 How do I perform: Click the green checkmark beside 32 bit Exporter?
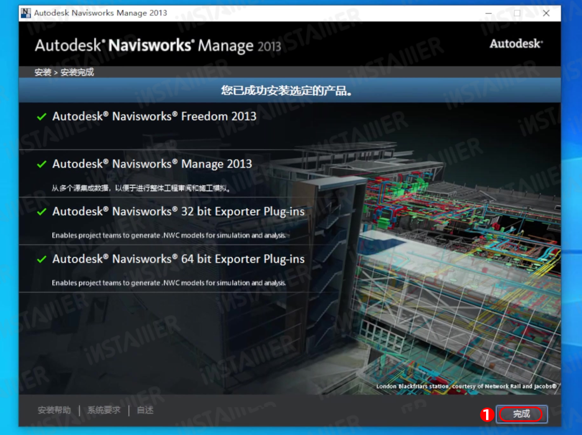point(41,211)
